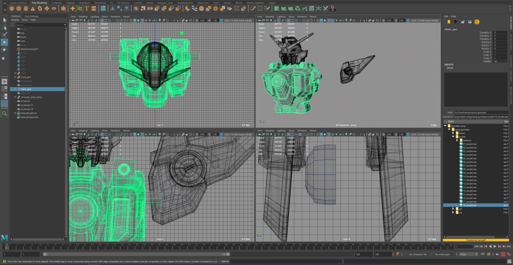The height and width of the screenshot is (265, 513).
Task: Select the done input node in the Channel Box
Action: [x=450, y=68]
